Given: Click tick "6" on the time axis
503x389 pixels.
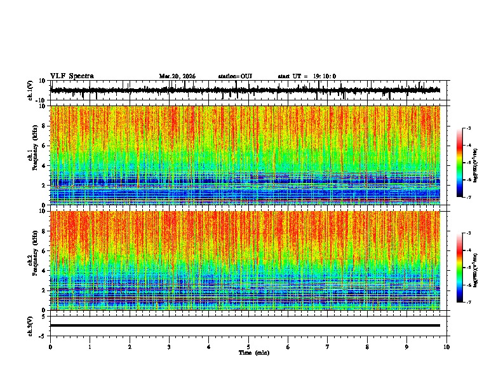Looking at the screenshot, I should click(288, 346).
